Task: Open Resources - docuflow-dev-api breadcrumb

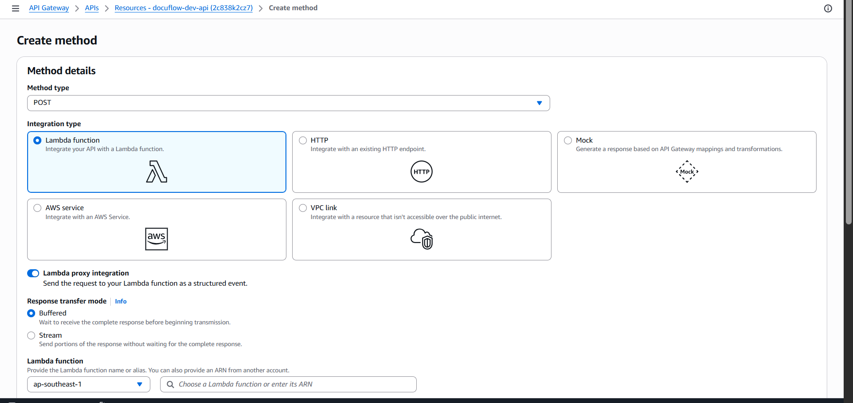Action: (x=184, y=8)
